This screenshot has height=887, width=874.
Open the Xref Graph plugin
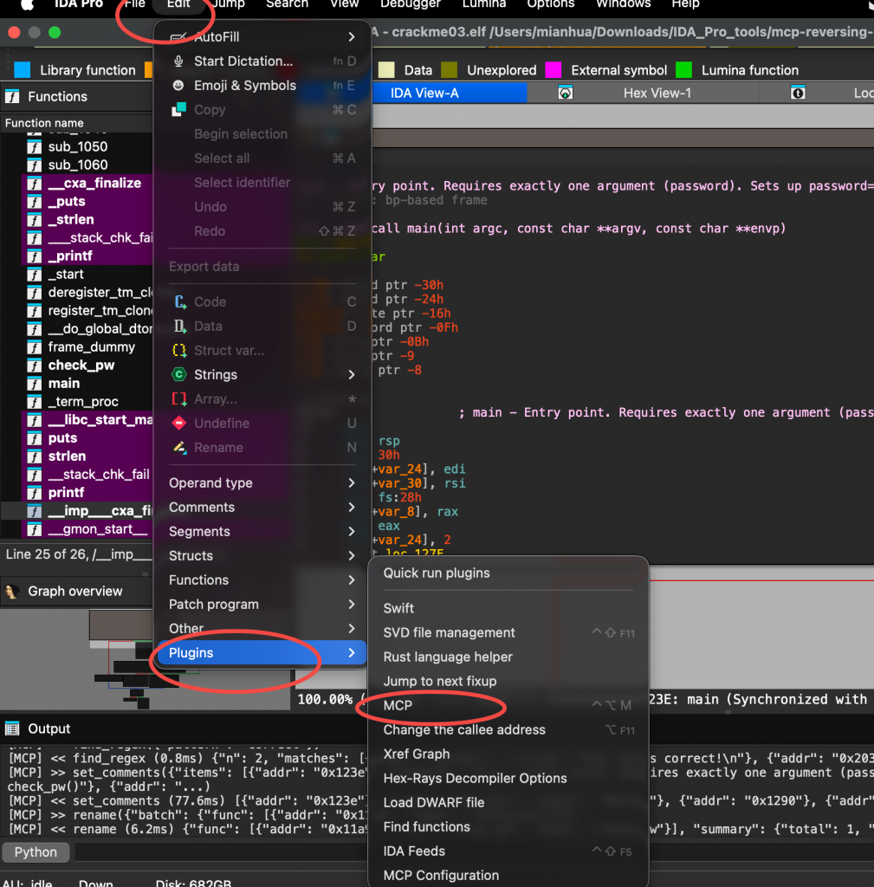[x=508, y=754]
